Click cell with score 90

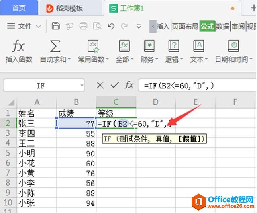tap(76, 154)
